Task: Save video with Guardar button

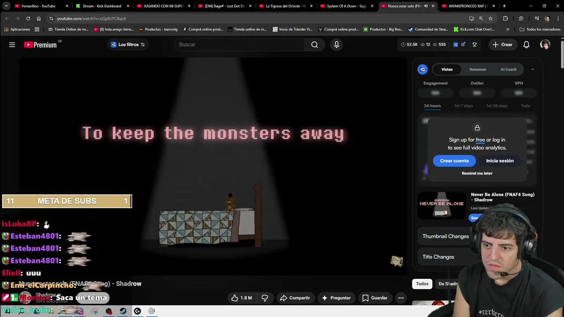Action: (x=375, y=298)
